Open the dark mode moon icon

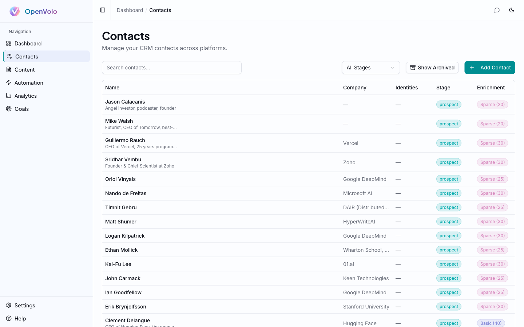pyautogui.click(x=512, y=10)
